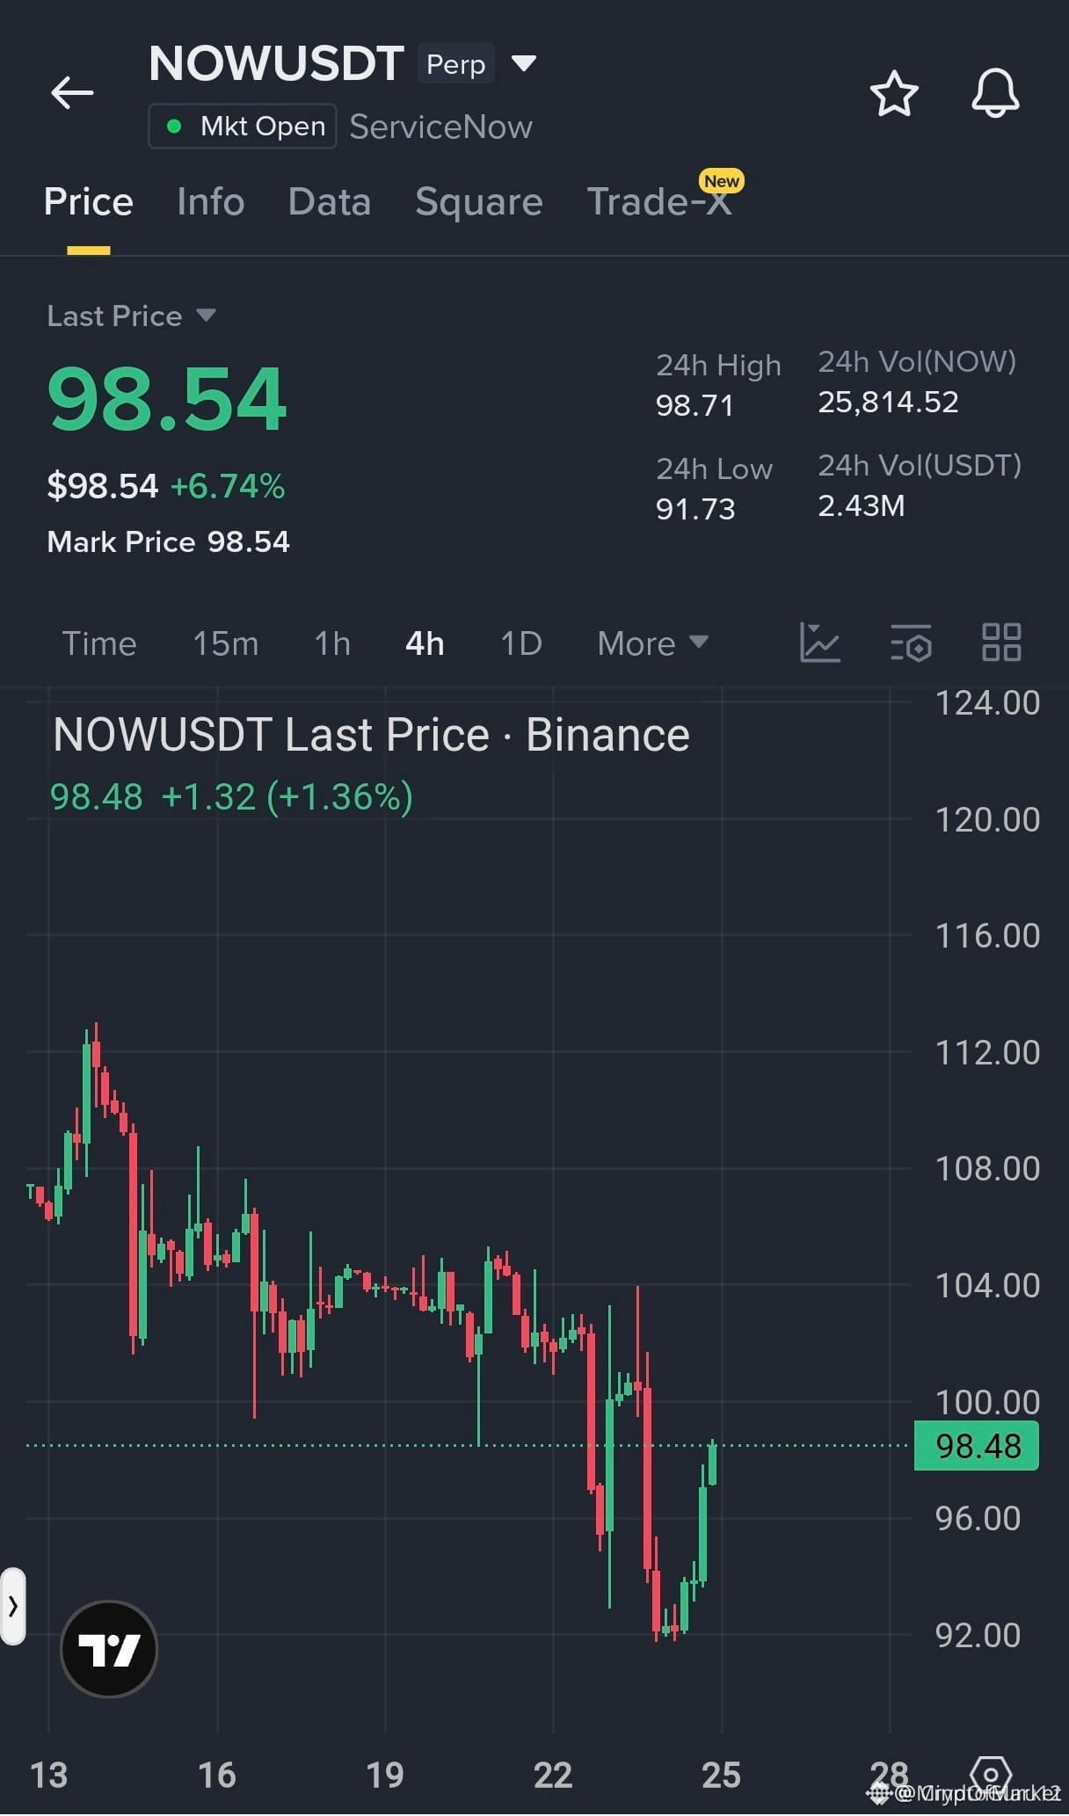The height and width of the screenshot is (1816, 1069).
Task: Open chart settings icon with sliders
Action: click(911, 643)
